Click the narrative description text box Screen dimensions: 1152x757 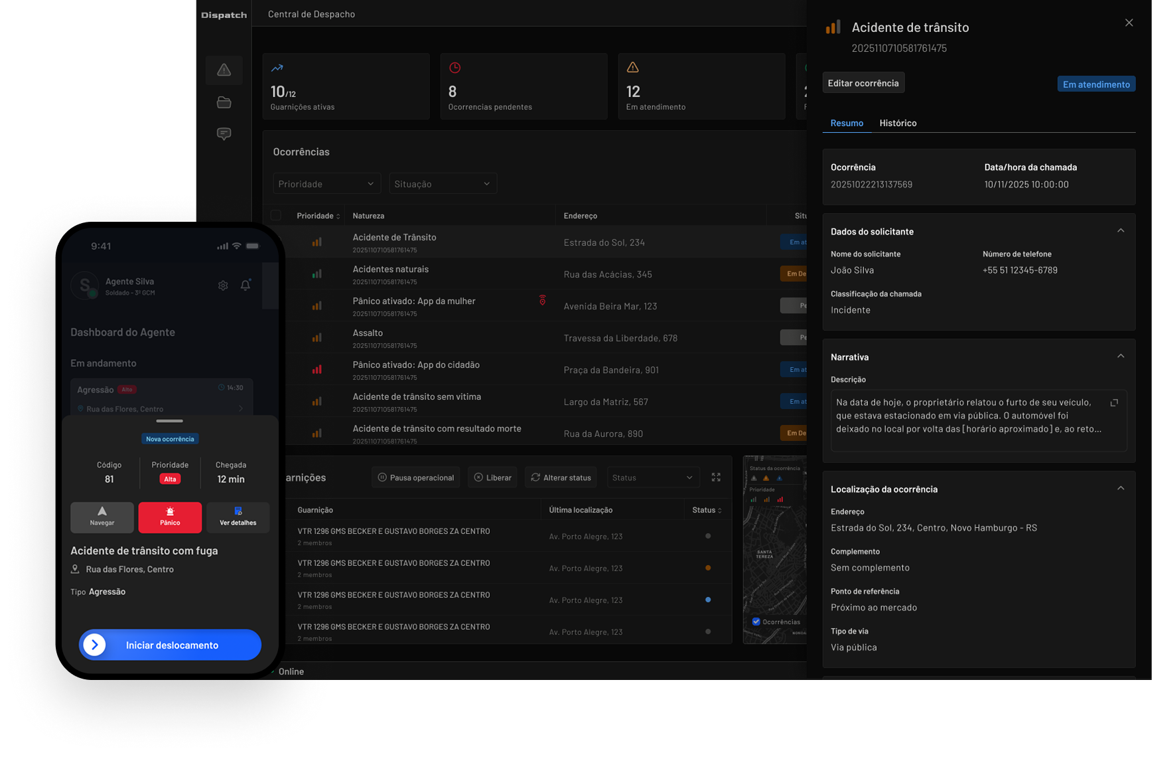click(979, 420)
